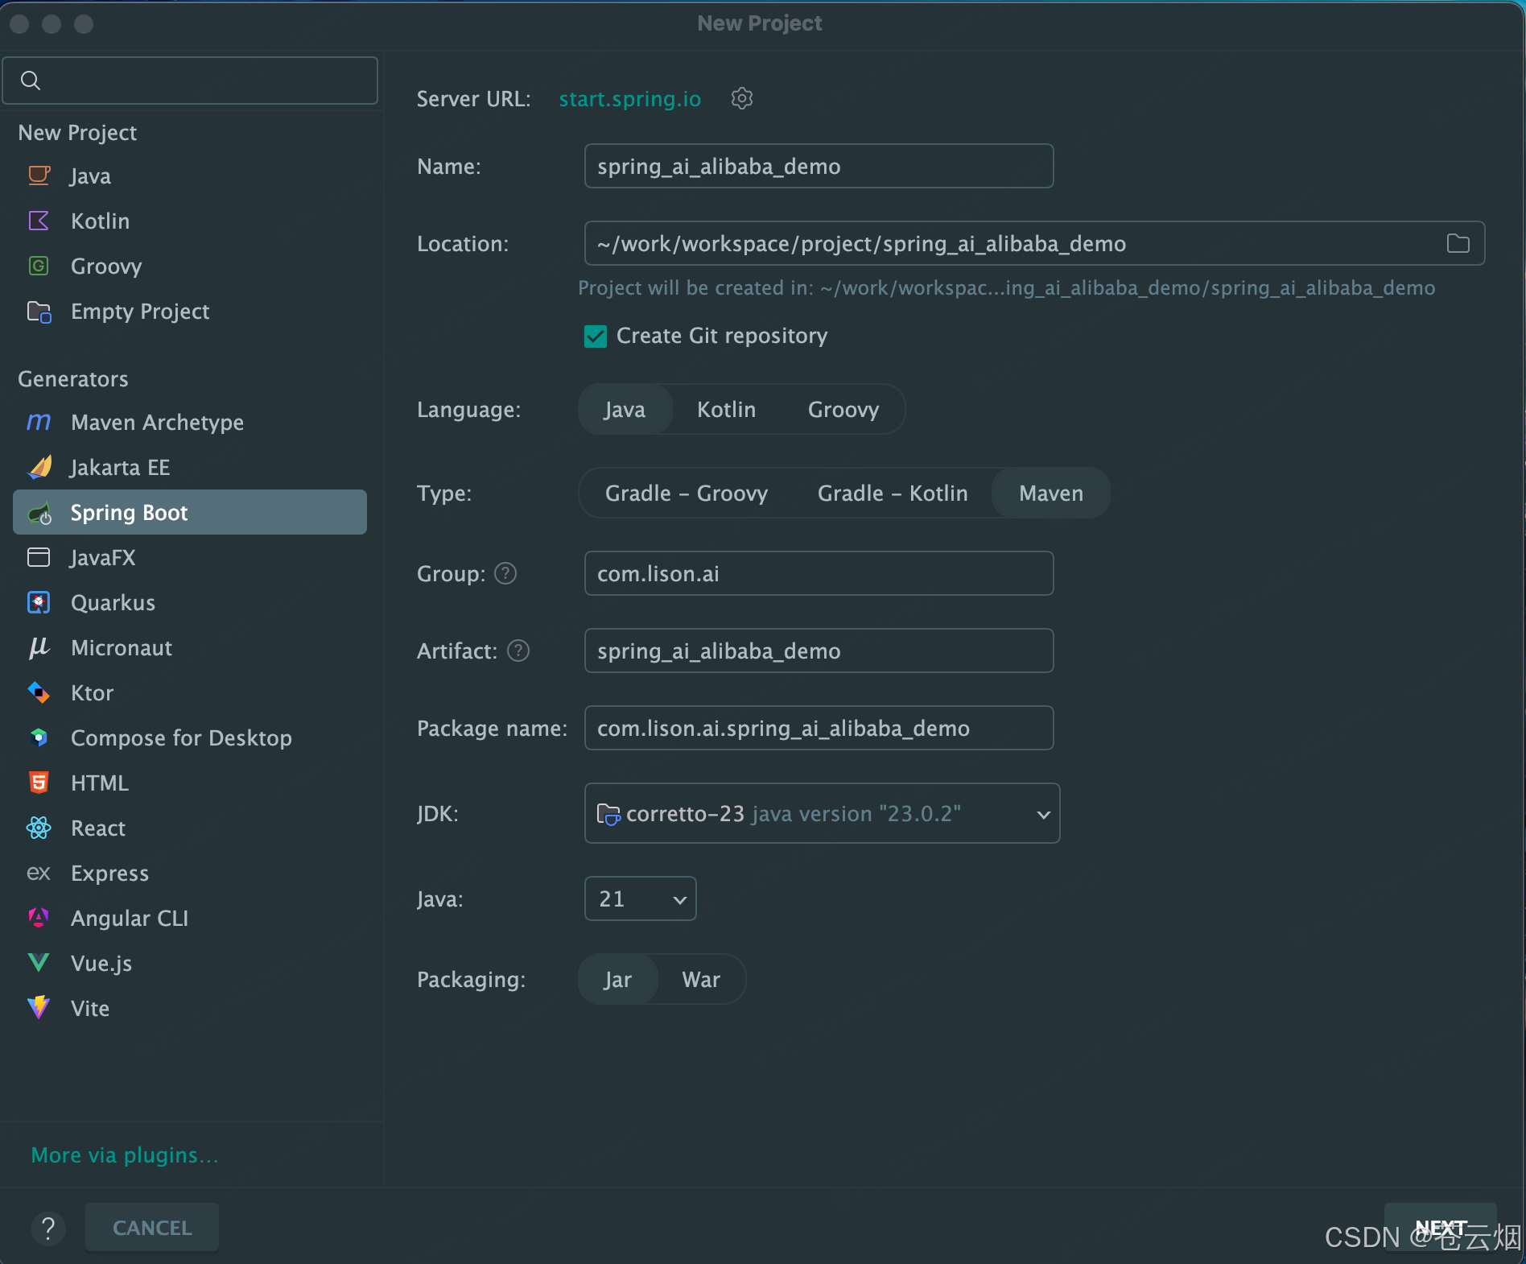Open help with question mark button
1526x1264 pixels.
point(48,1228)
